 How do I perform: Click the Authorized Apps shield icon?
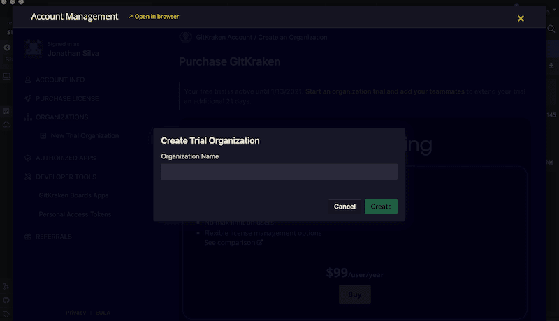pyautogui.click(x=27, y=158)
